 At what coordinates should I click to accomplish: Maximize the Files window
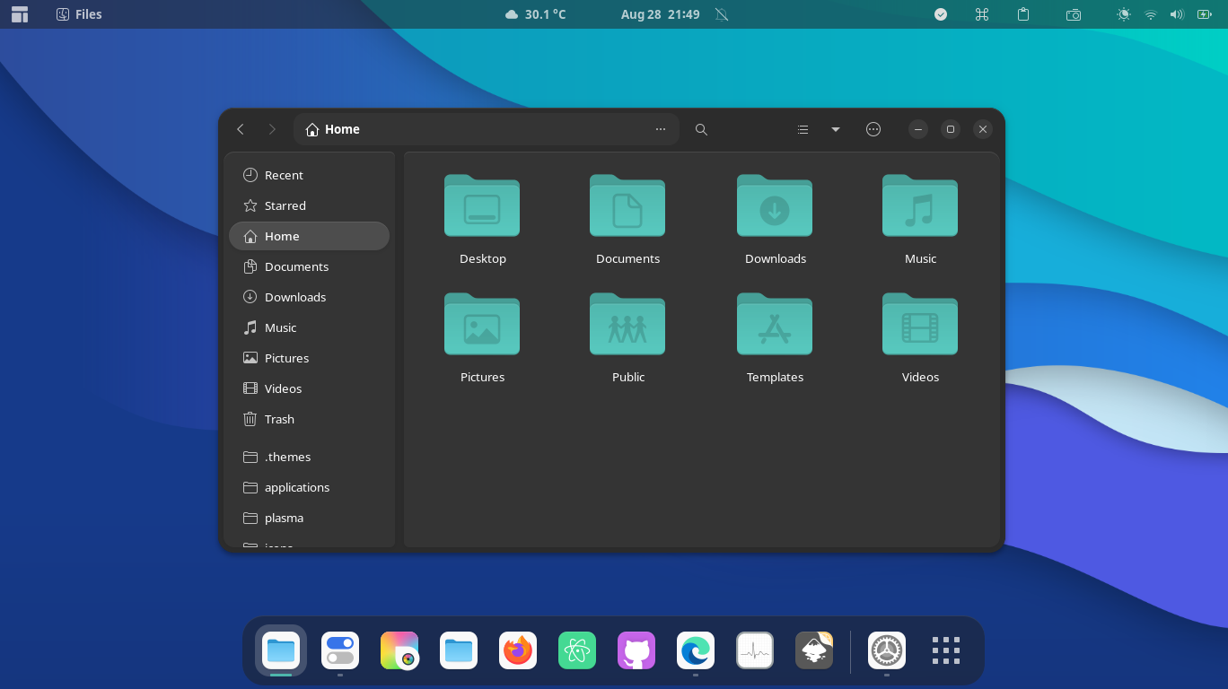click(x=951, y=129)
